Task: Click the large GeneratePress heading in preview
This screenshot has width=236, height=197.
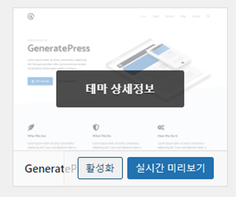Action: [59, 48]
